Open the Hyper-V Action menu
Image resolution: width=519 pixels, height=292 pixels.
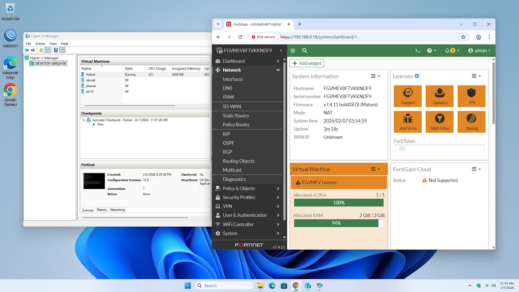tap(40, 43)
